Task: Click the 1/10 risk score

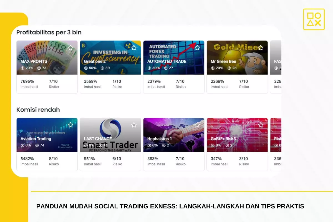Action: (117, 81)
